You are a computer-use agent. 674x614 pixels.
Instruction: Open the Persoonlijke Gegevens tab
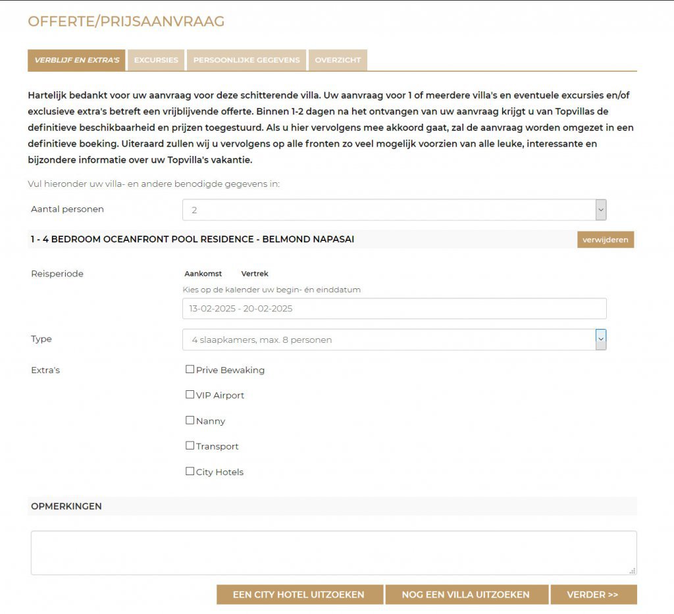[246, 60]
